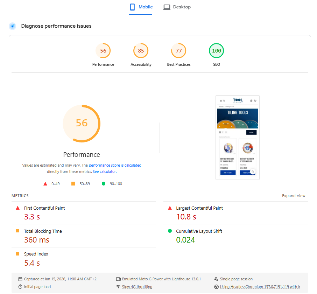Viewport: 317px width, 294px height.
Task: Click the Cumulative Layout Shift value 0.024
Action: (185, 240)
